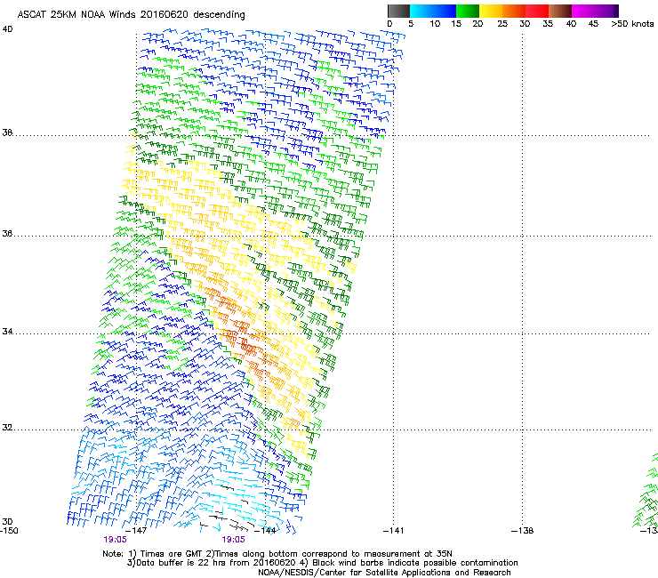Click the dark purple >50 knots swatch
The image size is (658, 578).
pos(616,11)
